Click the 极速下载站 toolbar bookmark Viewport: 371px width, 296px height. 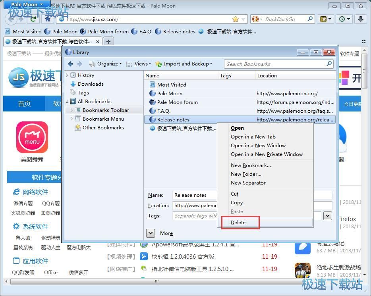coord(227,31)
